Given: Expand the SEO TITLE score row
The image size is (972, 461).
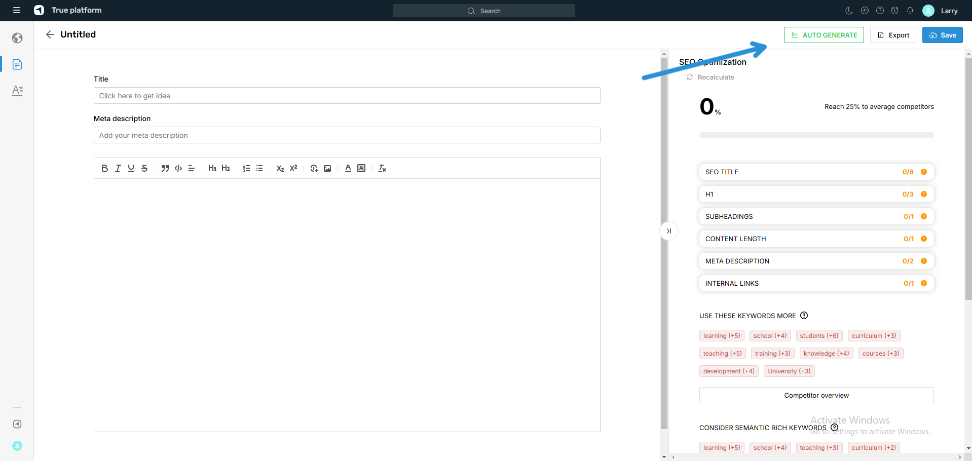Looking at the screenshot, I should click(x=816, y=172).
